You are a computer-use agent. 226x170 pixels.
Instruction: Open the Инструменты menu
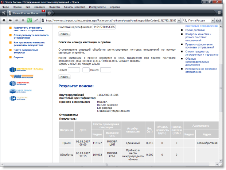pos(97,7)
